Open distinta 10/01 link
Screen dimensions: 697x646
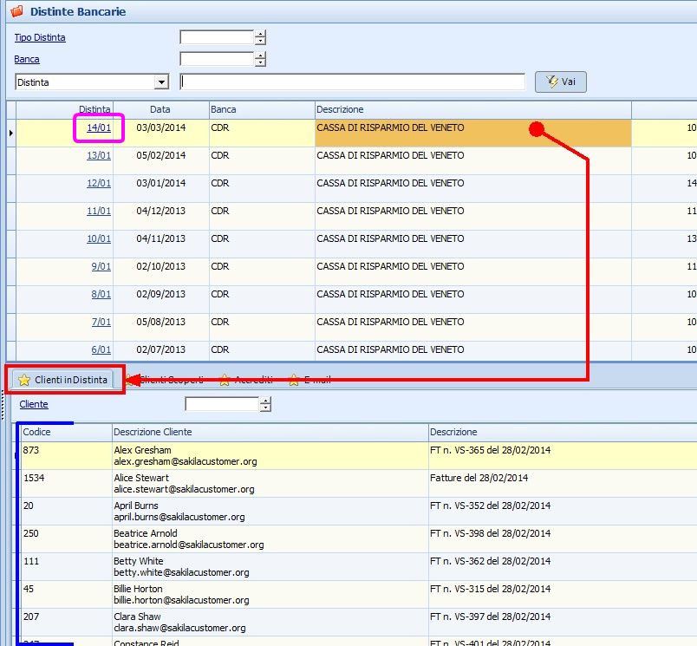[99, 238]
